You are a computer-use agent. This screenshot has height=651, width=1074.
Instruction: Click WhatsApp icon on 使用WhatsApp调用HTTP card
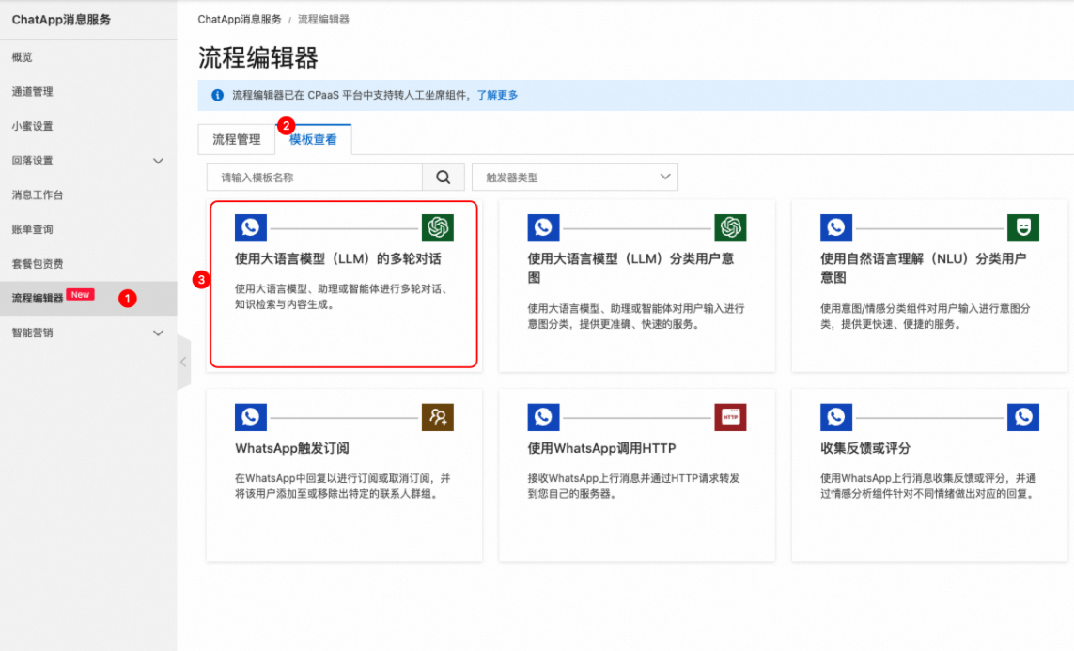tap(543, 417)
